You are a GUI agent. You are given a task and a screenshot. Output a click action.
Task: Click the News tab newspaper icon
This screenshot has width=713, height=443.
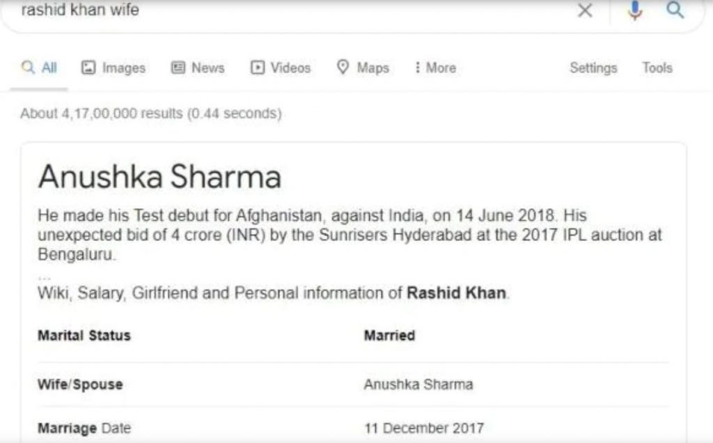click(x=178, y=68)
